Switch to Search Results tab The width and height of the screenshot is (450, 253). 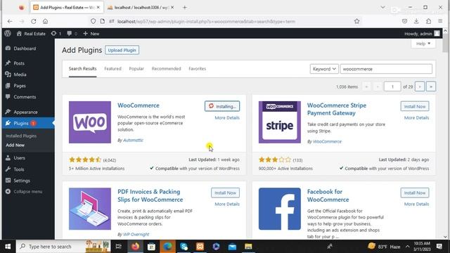tap(83, 69)
